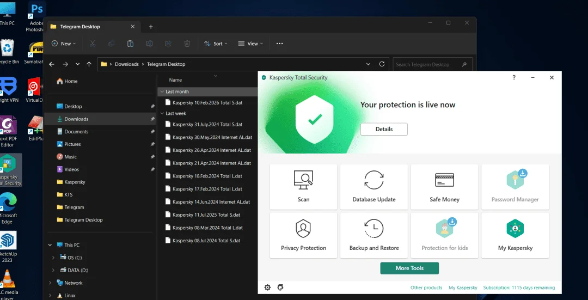Expand DATA (D:) drive node
The image size is (588, 300).
tap(53, 270)
